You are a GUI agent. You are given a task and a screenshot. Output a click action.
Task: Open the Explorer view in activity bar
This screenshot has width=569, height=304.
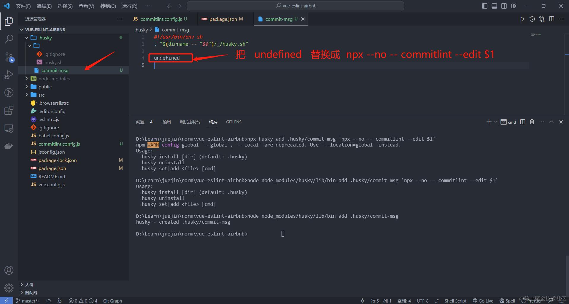pyautogui.click(x=9, y=21)
